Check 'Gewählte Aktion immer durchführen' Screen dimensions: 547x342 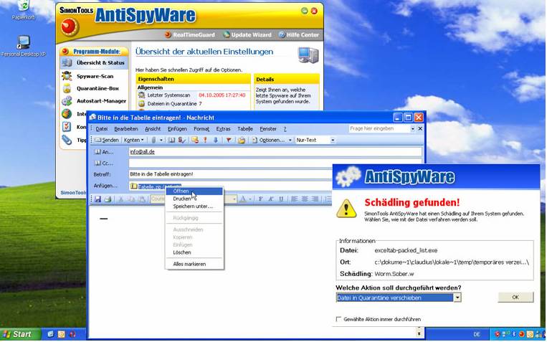coord(338,319)
